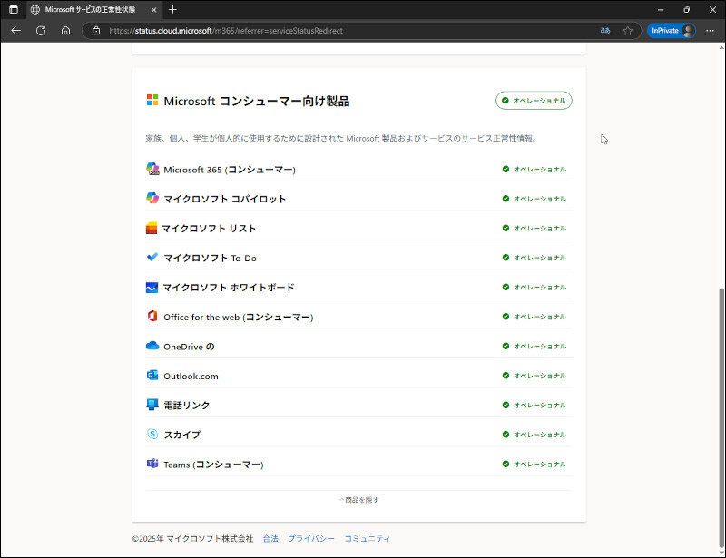
Task: Click the Microsoft 365 (コンシューマー) product icon
Action: click(x=152, y=169)
